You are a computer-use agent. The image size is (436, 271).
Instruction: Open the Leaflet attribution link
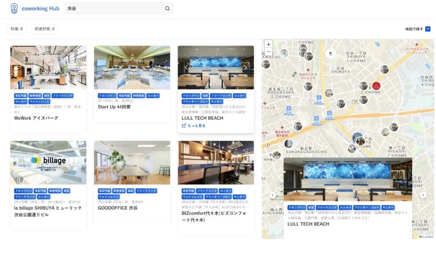pyautogui.click(x=428, y=237)
